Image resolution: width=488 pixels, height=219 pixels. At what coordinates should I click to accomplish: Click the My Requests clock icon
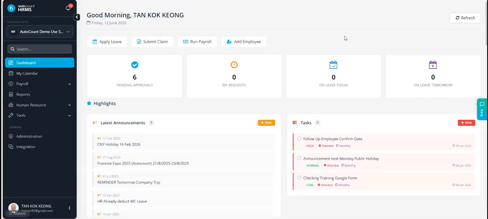click(234, 65)
